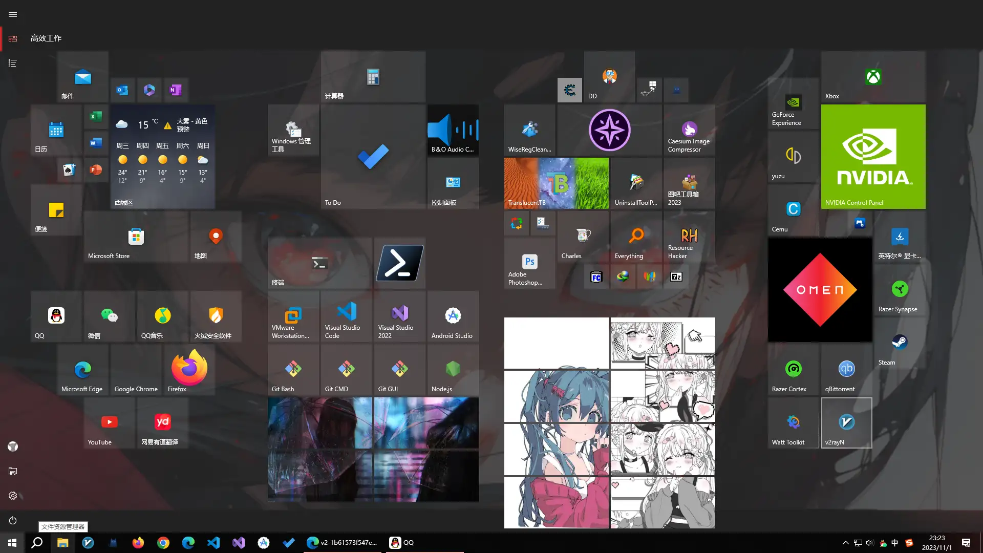
Task: Open Git Bash tile
Action: coord(293,370)
